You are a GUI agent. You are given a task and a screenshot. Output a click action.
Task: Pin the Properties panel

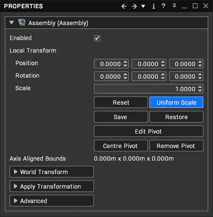(x=174, y=6)
